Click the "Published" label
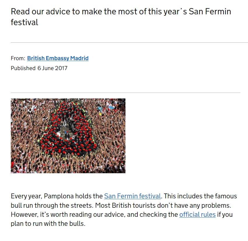The image size is (248, 241). pyautogui.click(x=23, y=68)
